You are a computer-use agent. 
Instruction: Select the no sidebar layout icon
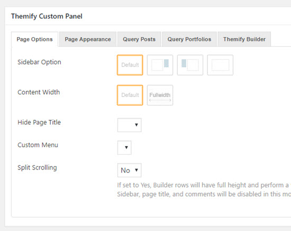[220, 65]
